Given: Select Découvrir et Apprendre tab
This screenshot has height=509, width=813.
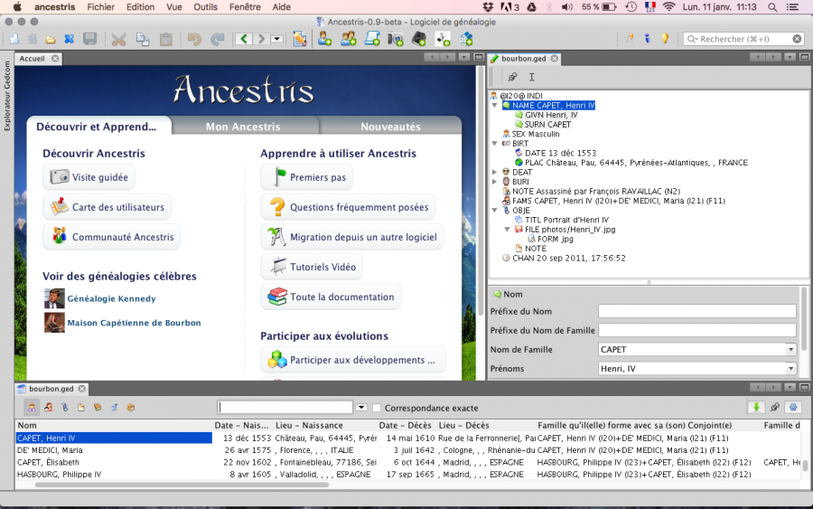Looking at the screenshot, I should (x=97, y=127).
